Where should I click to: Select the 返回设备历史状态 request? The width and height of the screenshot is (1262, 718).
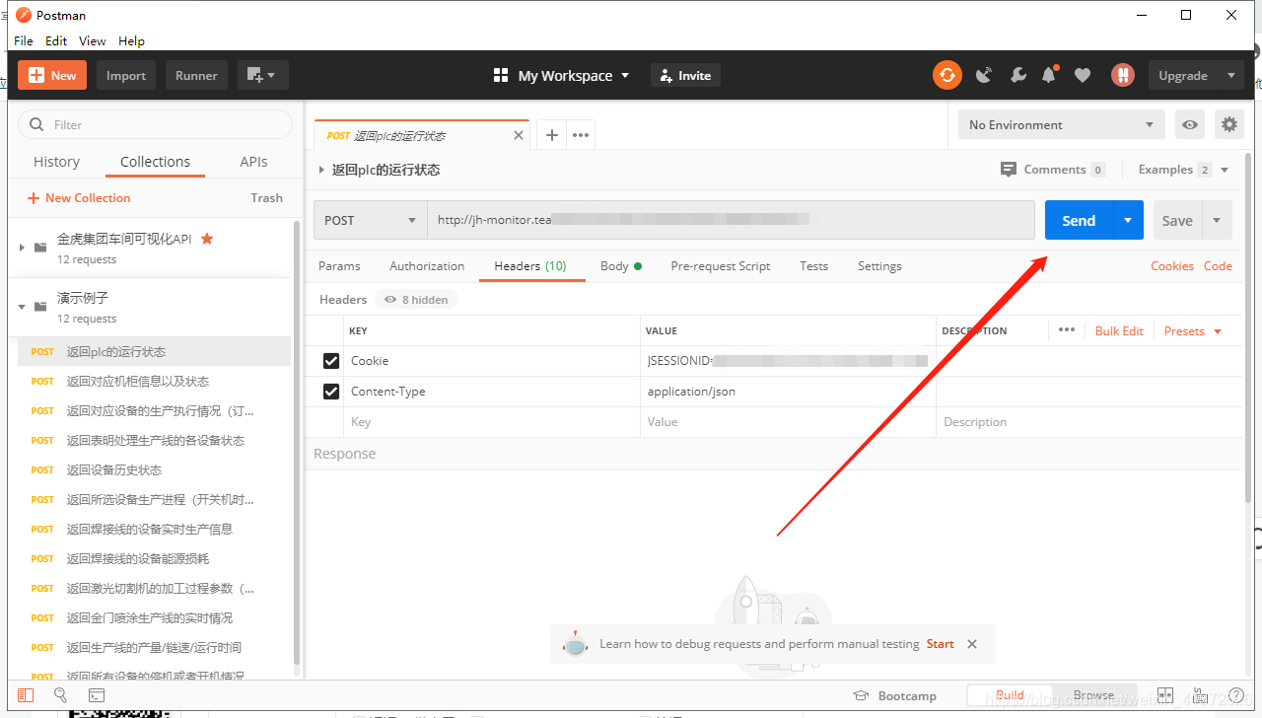(x=154, y=469)
